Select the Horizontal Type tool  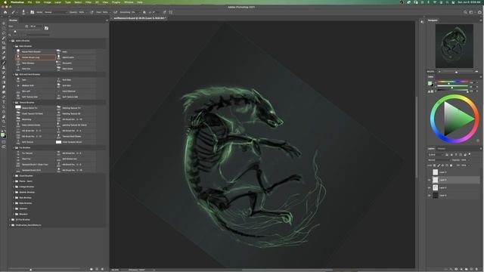click(4, 102)
